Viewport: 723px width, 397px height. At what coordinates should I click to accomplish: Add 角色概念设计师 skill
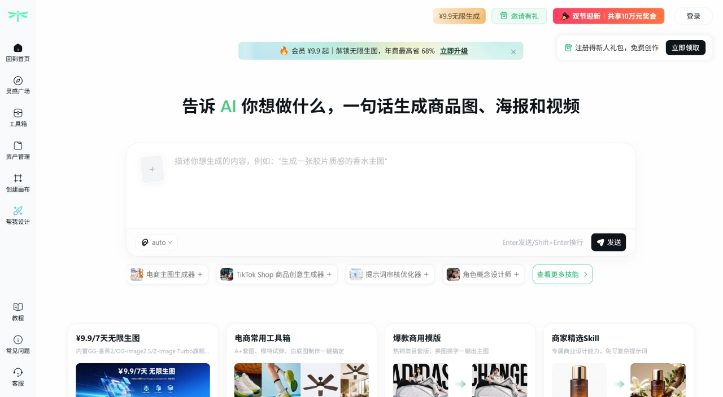tap(484, 274)
